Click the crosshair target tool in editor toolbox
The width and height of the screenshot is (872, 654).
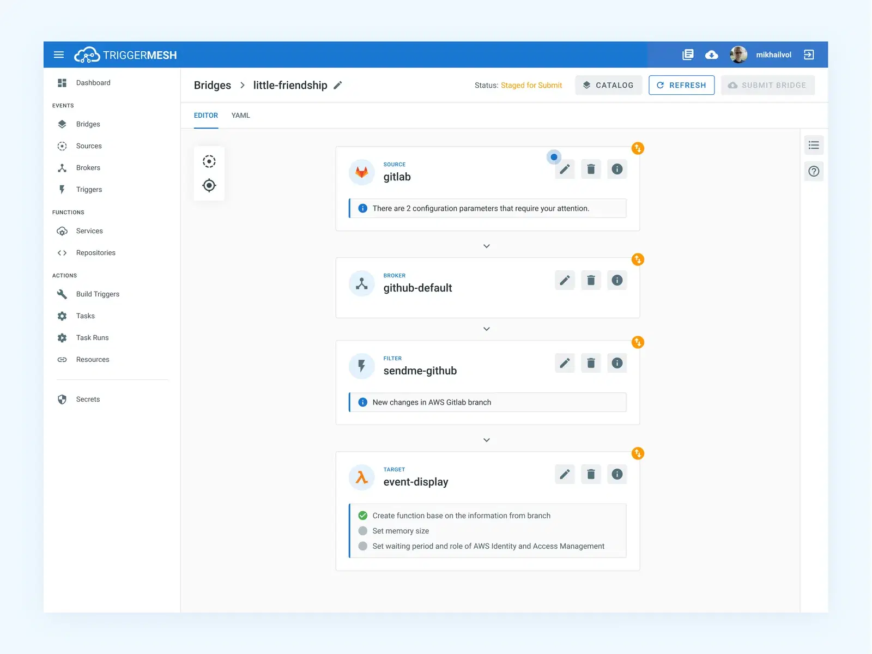coord(209,185)
